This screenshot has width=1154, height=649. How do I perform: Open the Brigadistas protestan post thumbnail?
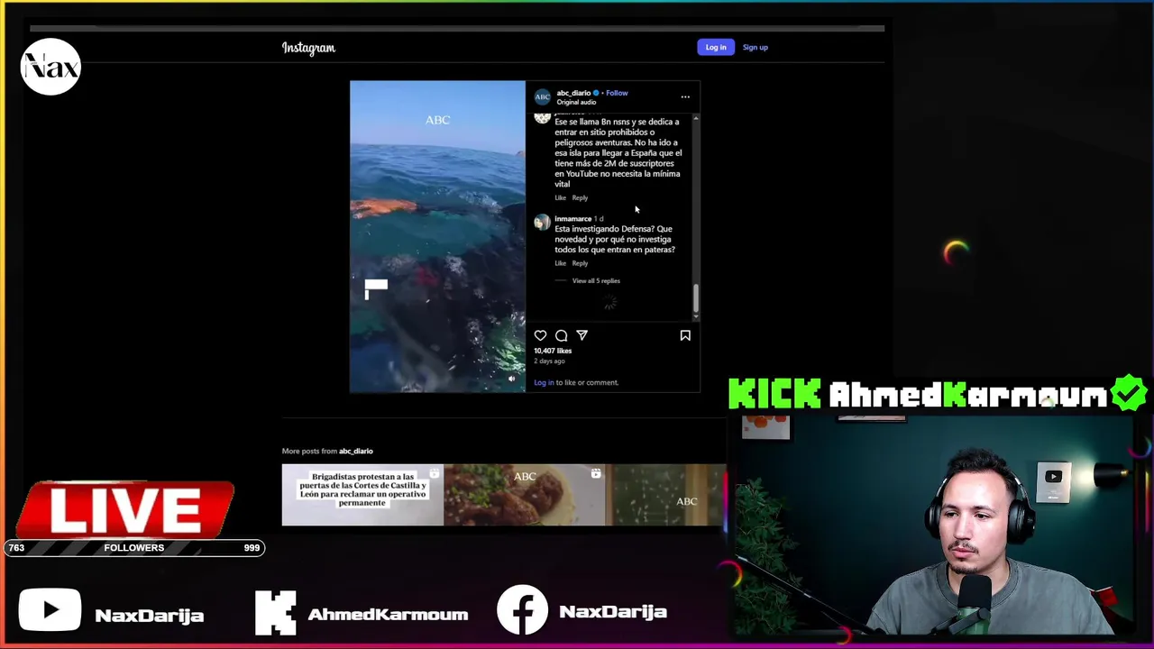[x=362, y=495]
